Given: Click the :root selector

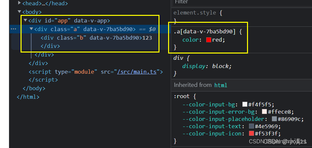Looking at the screenshot, I should 181,96.
